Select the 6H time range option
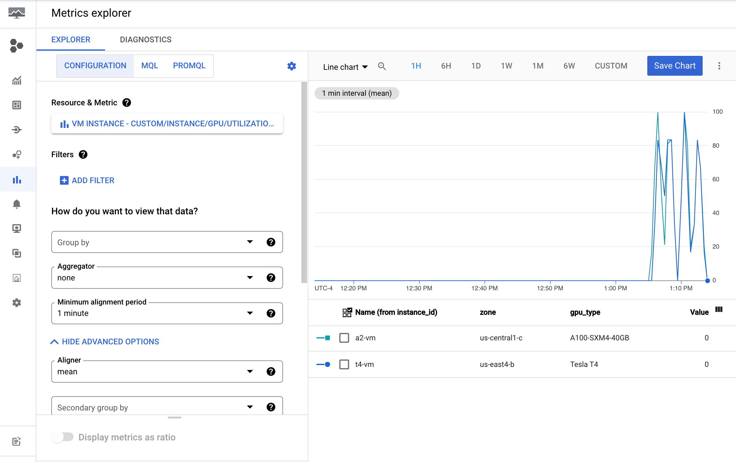The width and height of the screenshot is (736, 462). click(x=446, y=65)
